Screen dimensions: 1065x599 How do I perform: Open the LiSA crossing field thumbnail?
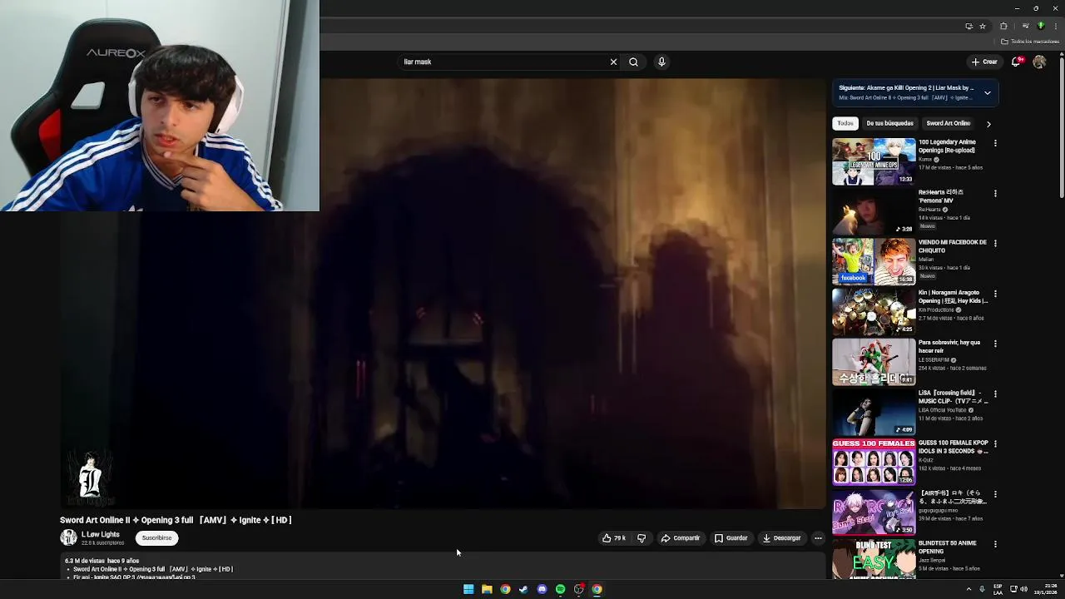[x=874, y=412]
